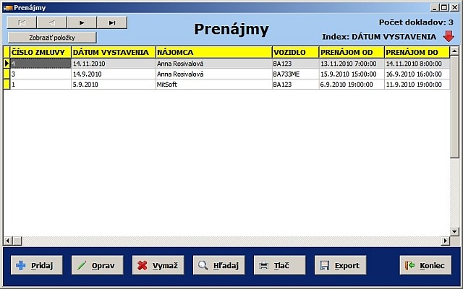
Task: Click rental end 16.9.2010 16:00:00
Action: tap(417, 74)
